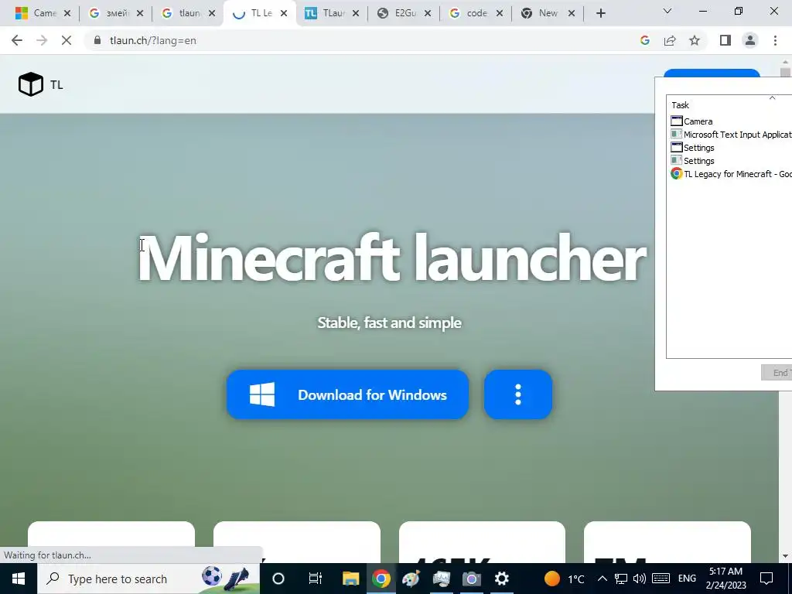Image resolution: width=792 pixels, height=594 pixels.
Task: Click the Stable, fast and simple subtitle
Action: [389, 323]
